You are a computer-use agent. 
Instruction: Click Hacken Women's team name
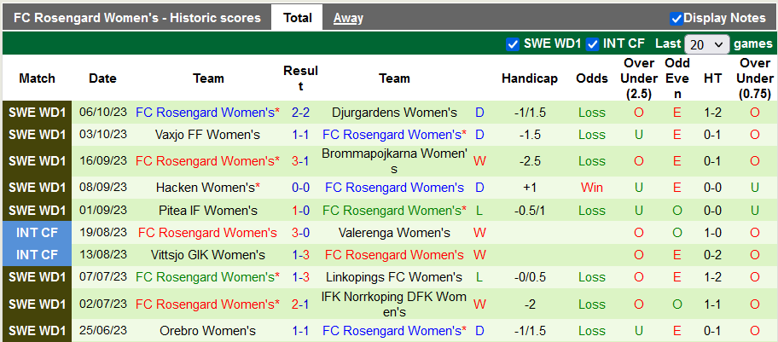(205, 188)
